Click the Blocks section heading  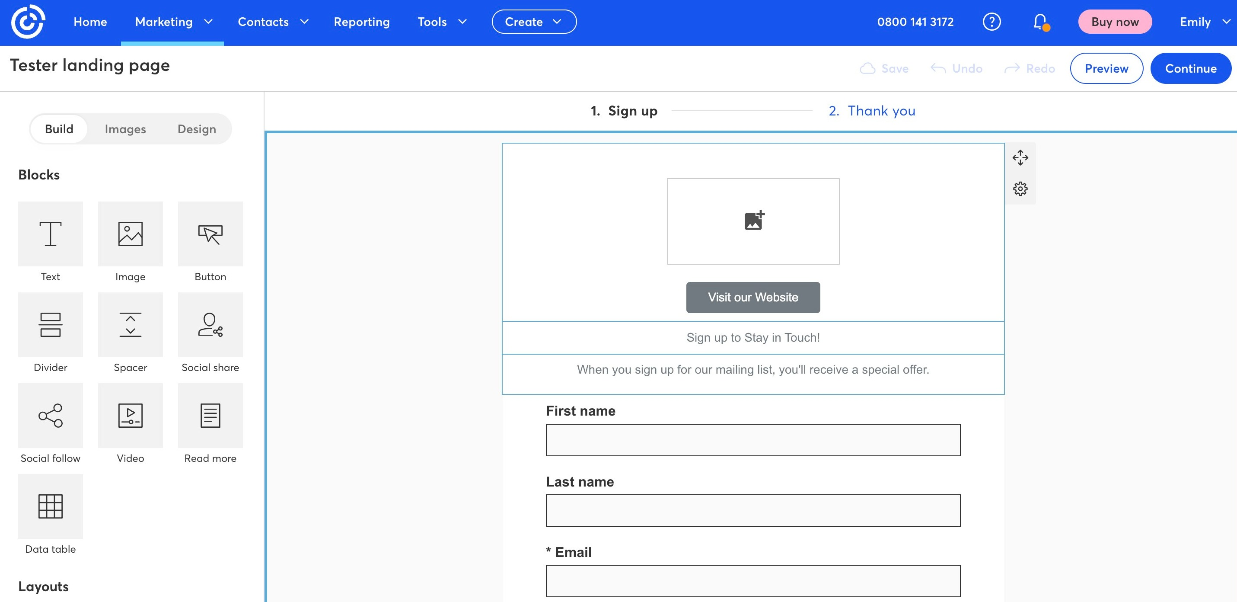[39, 174]
